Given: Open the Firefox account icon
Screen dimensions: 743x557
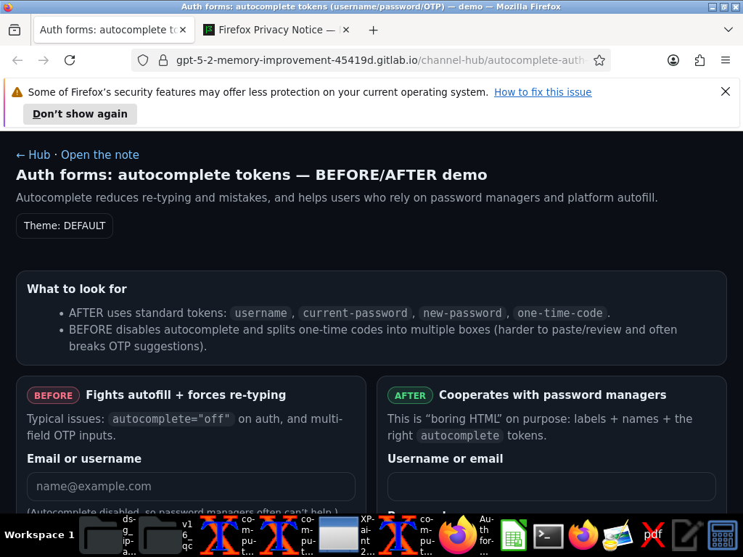Looking at the screenshot, I should 673,60.
